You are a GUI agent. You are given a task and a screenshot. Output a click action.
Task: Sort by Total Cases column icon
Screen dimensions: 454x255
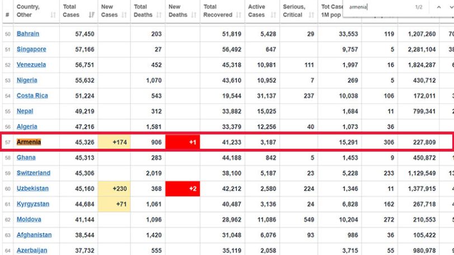[x=91, y=15]
